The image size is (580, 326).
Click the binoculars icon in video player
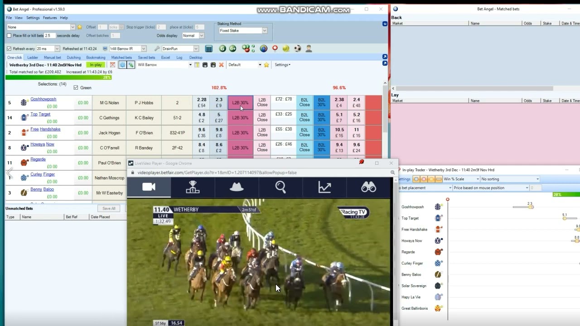point(368,187)
